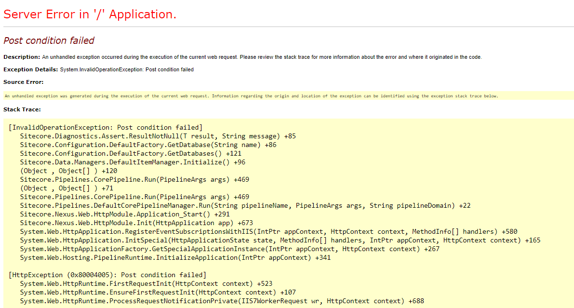Viewport: 574px width, 308px height.
Task: Click the DefaultFactory.GetDatabases() +121 line
Action: (x=131, y=153)
